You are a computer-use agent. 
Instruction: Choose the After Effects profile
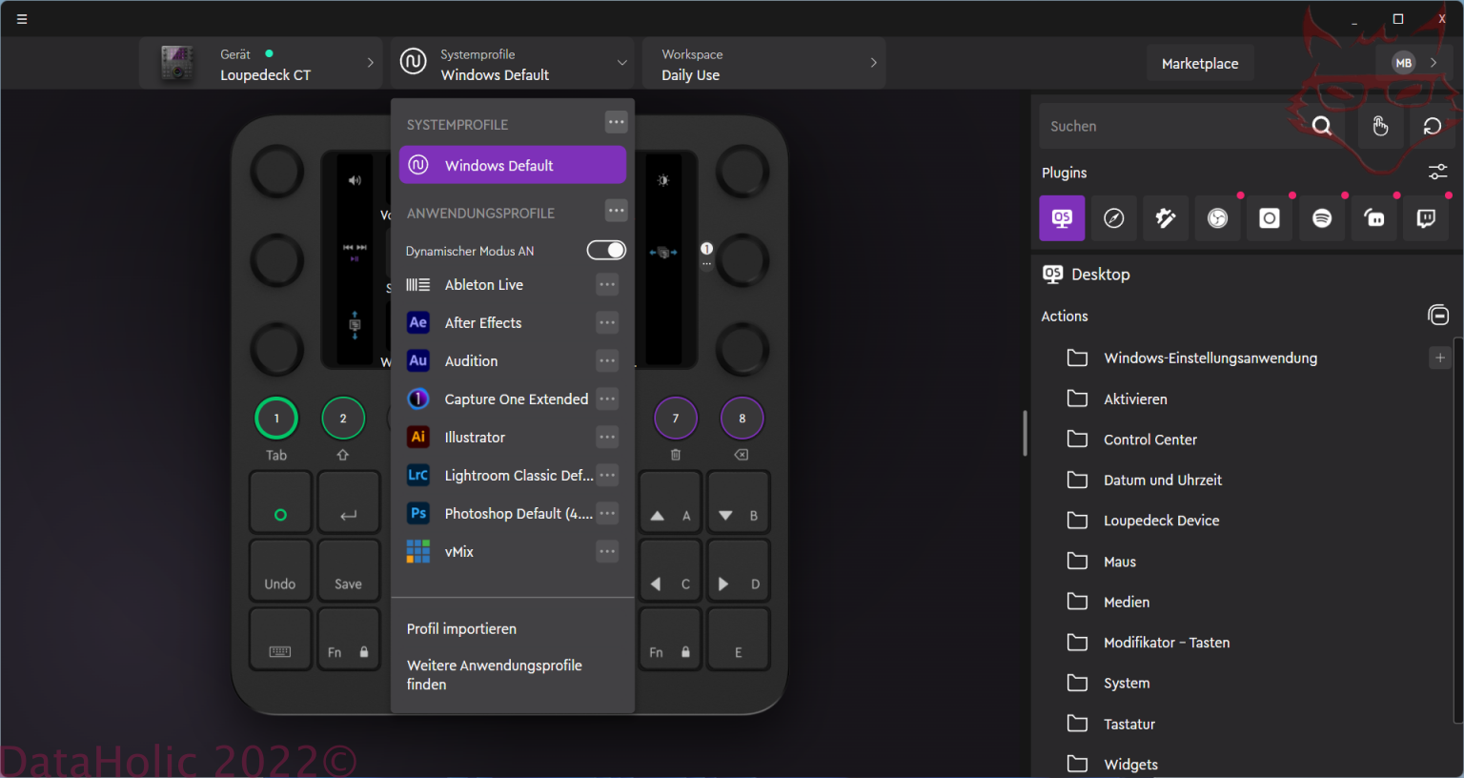pos(483,322)
